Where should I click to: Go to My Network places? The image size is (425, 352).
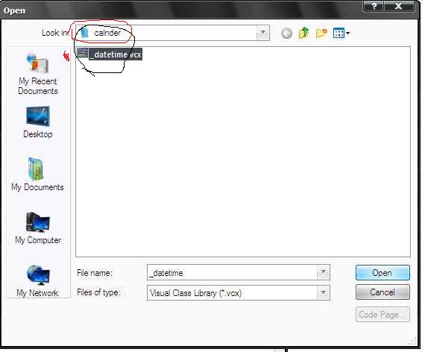click(x=37, y=280)
